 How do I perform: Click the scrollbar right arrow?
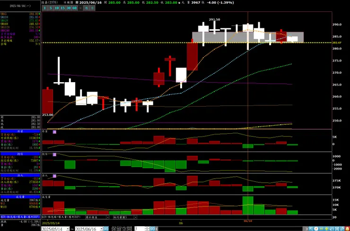coord(307,229)
